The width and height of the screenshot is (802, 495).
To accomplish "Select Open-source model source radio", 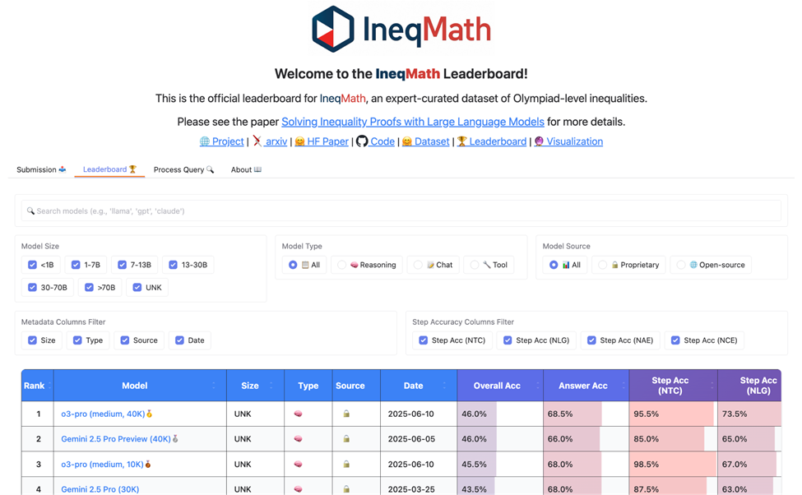I will pos(681,265).
